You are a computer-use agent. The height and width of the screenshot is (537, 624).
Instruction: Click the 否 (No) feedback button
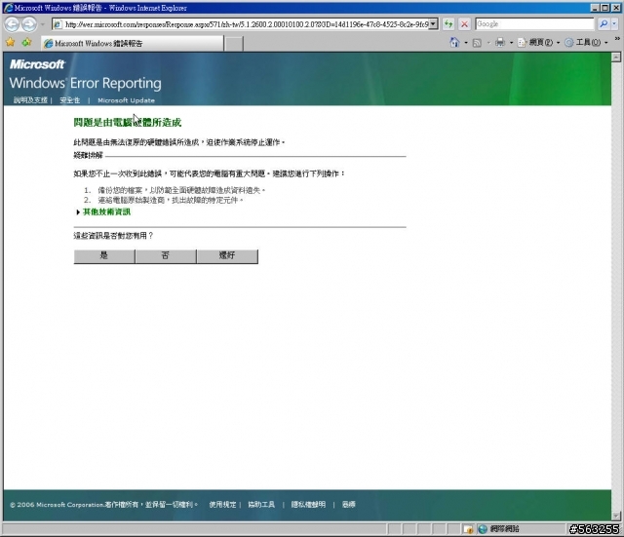tap(166, 255)
